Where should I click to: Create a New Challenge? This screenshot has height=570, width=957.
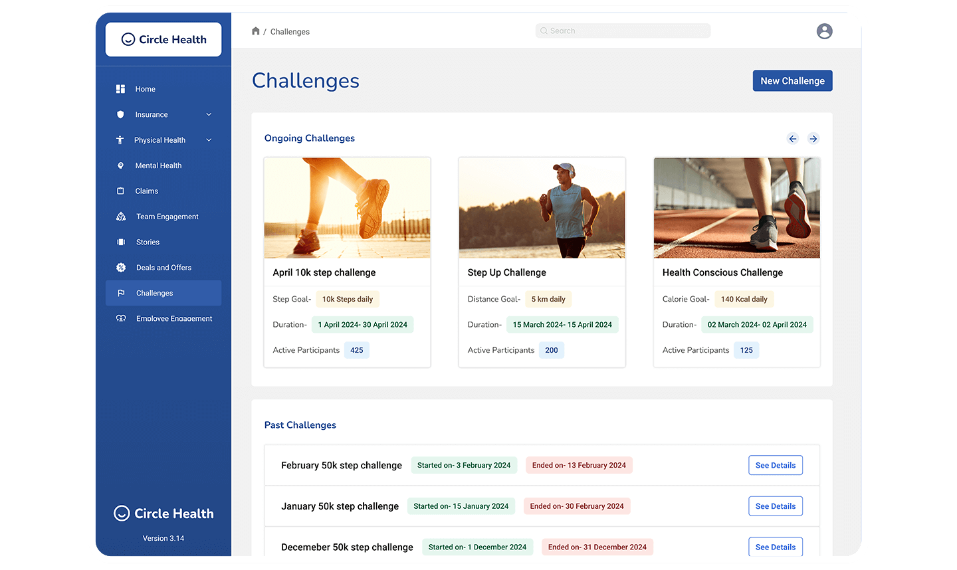coord(792,81)
